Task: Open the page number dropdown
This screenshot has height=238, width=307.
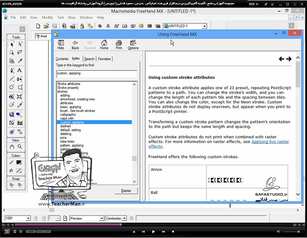Action: (x=58, y=218)
